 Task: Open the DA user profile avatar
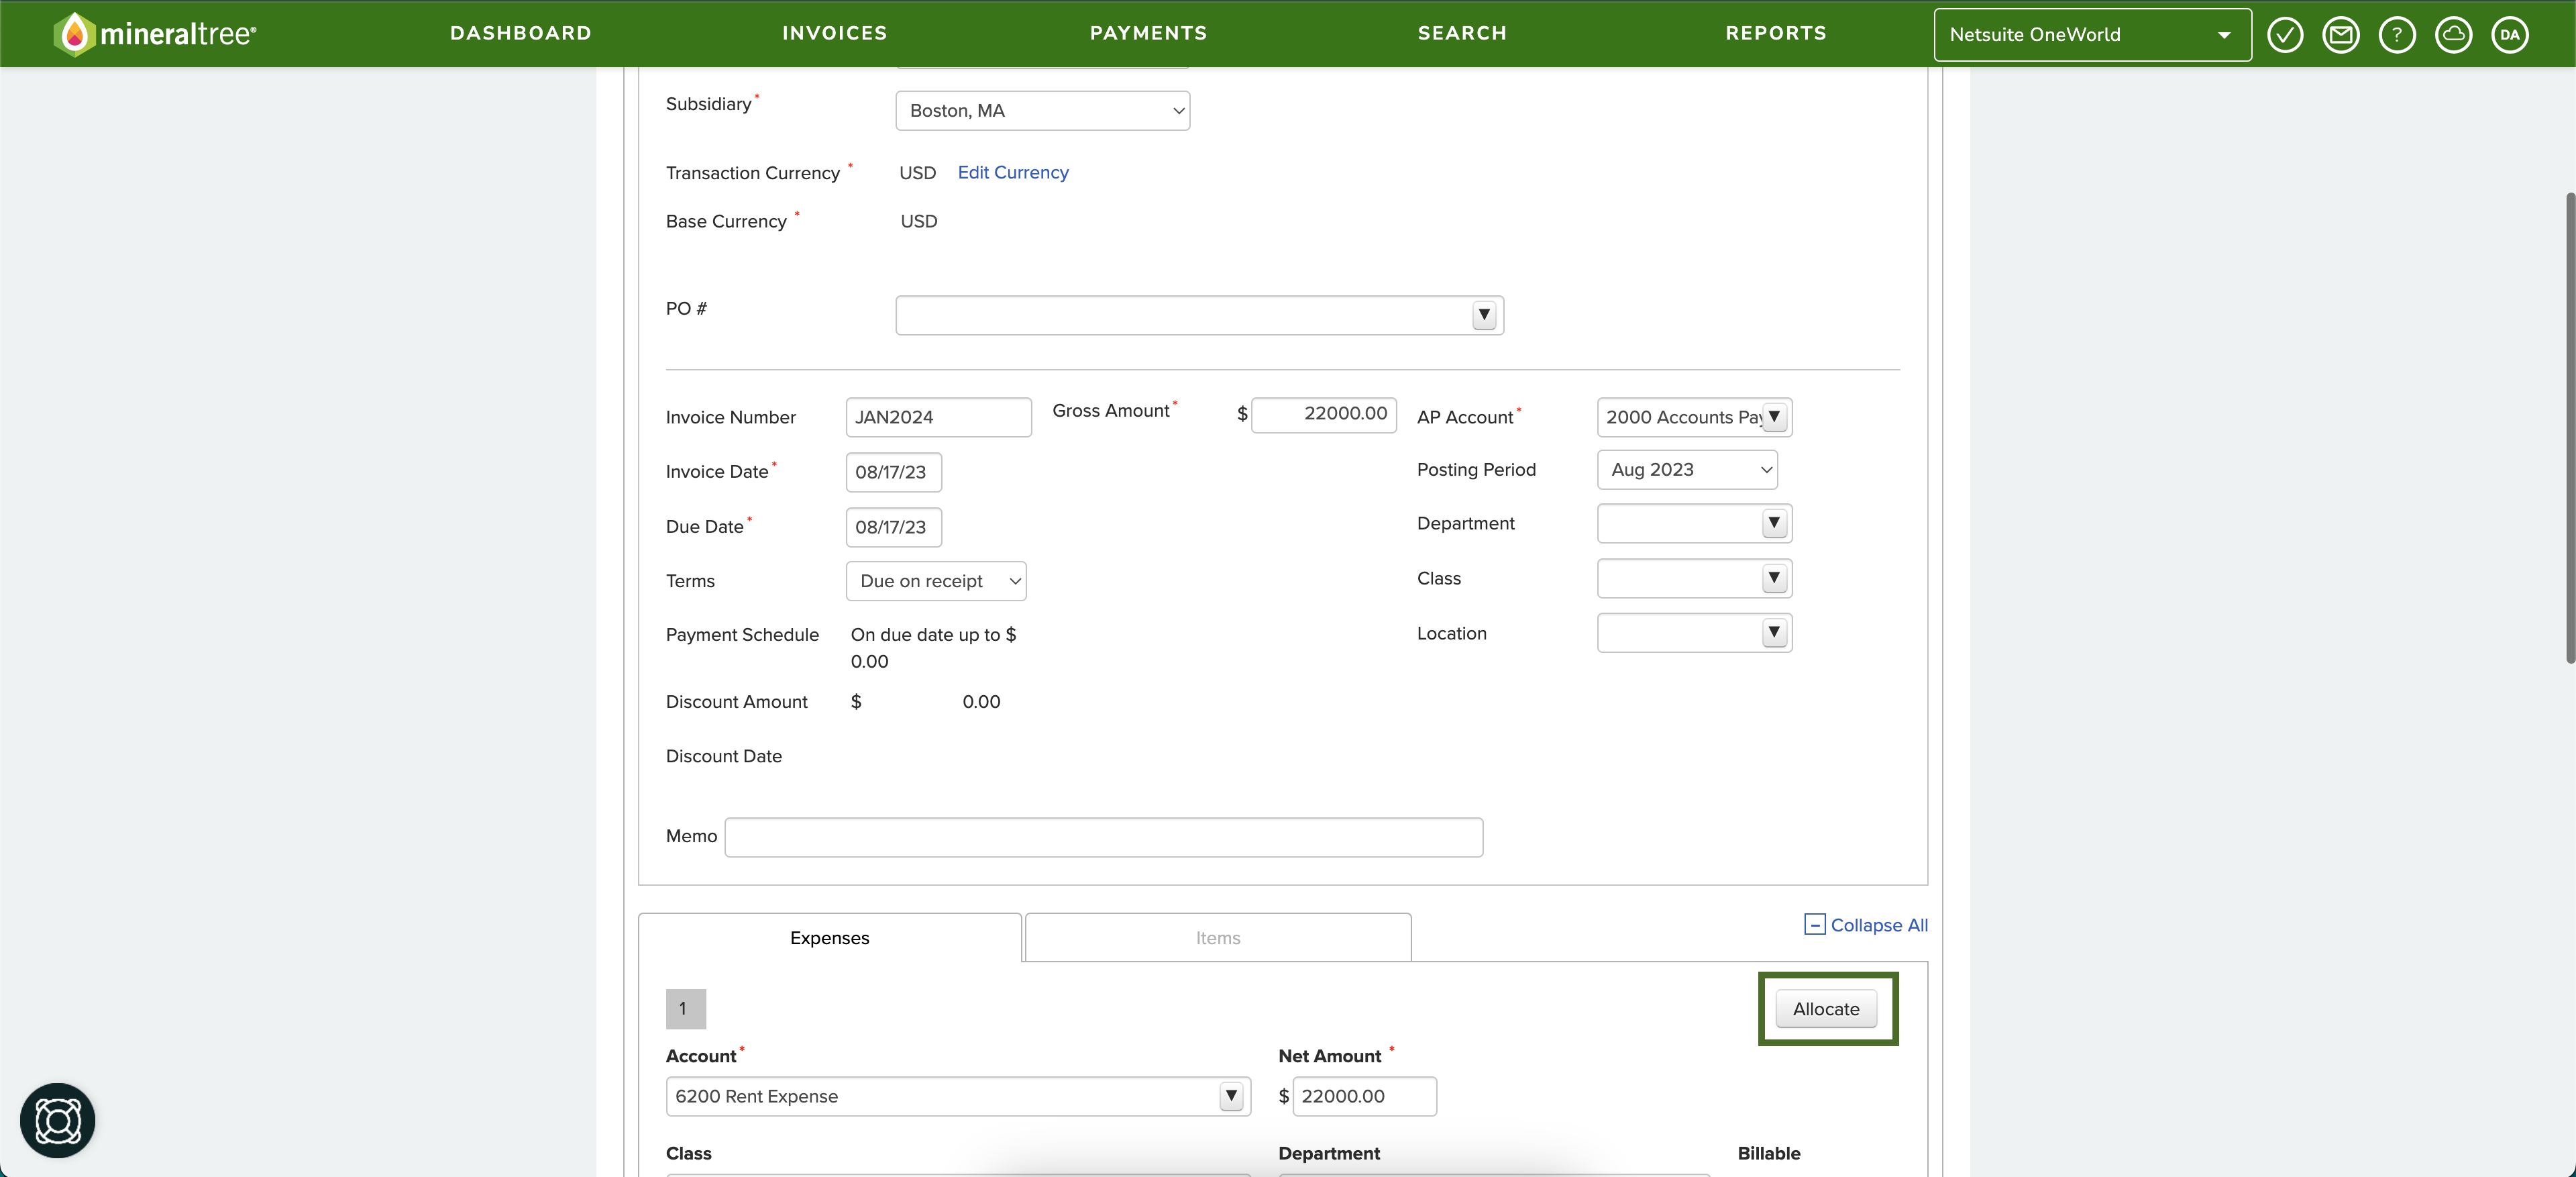pos(2509,35)
